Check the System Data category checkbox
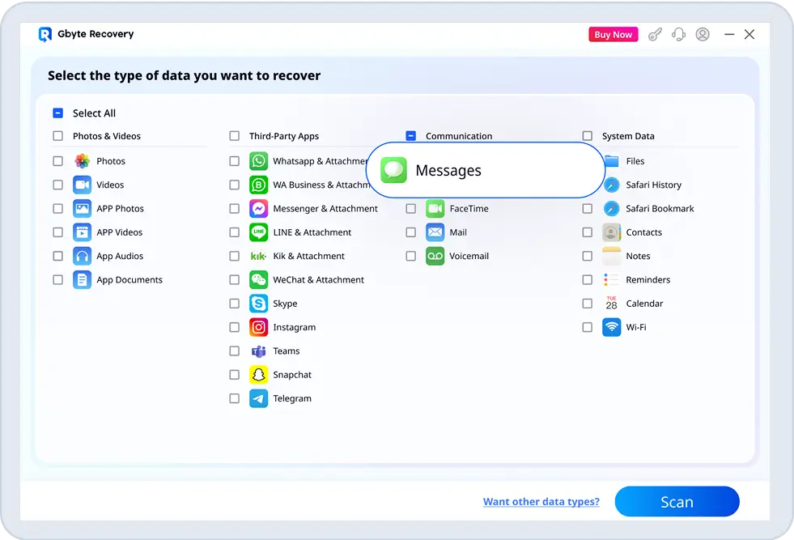Image resolution: width=794 pixels, height=540 pixels. click(588, 136)
